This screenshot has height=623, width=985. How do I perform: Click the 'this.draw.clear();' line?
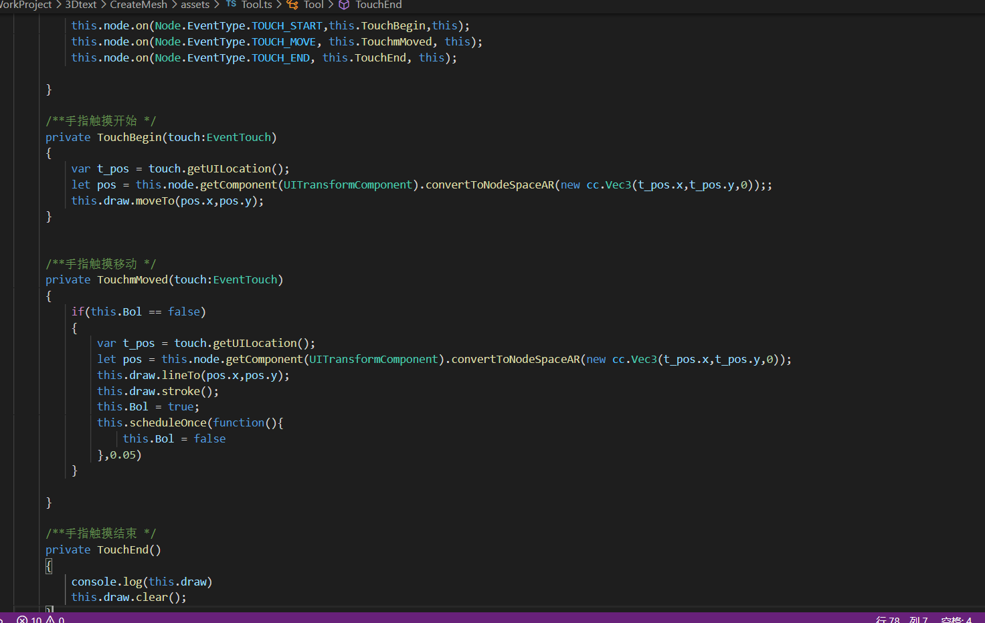129,597
